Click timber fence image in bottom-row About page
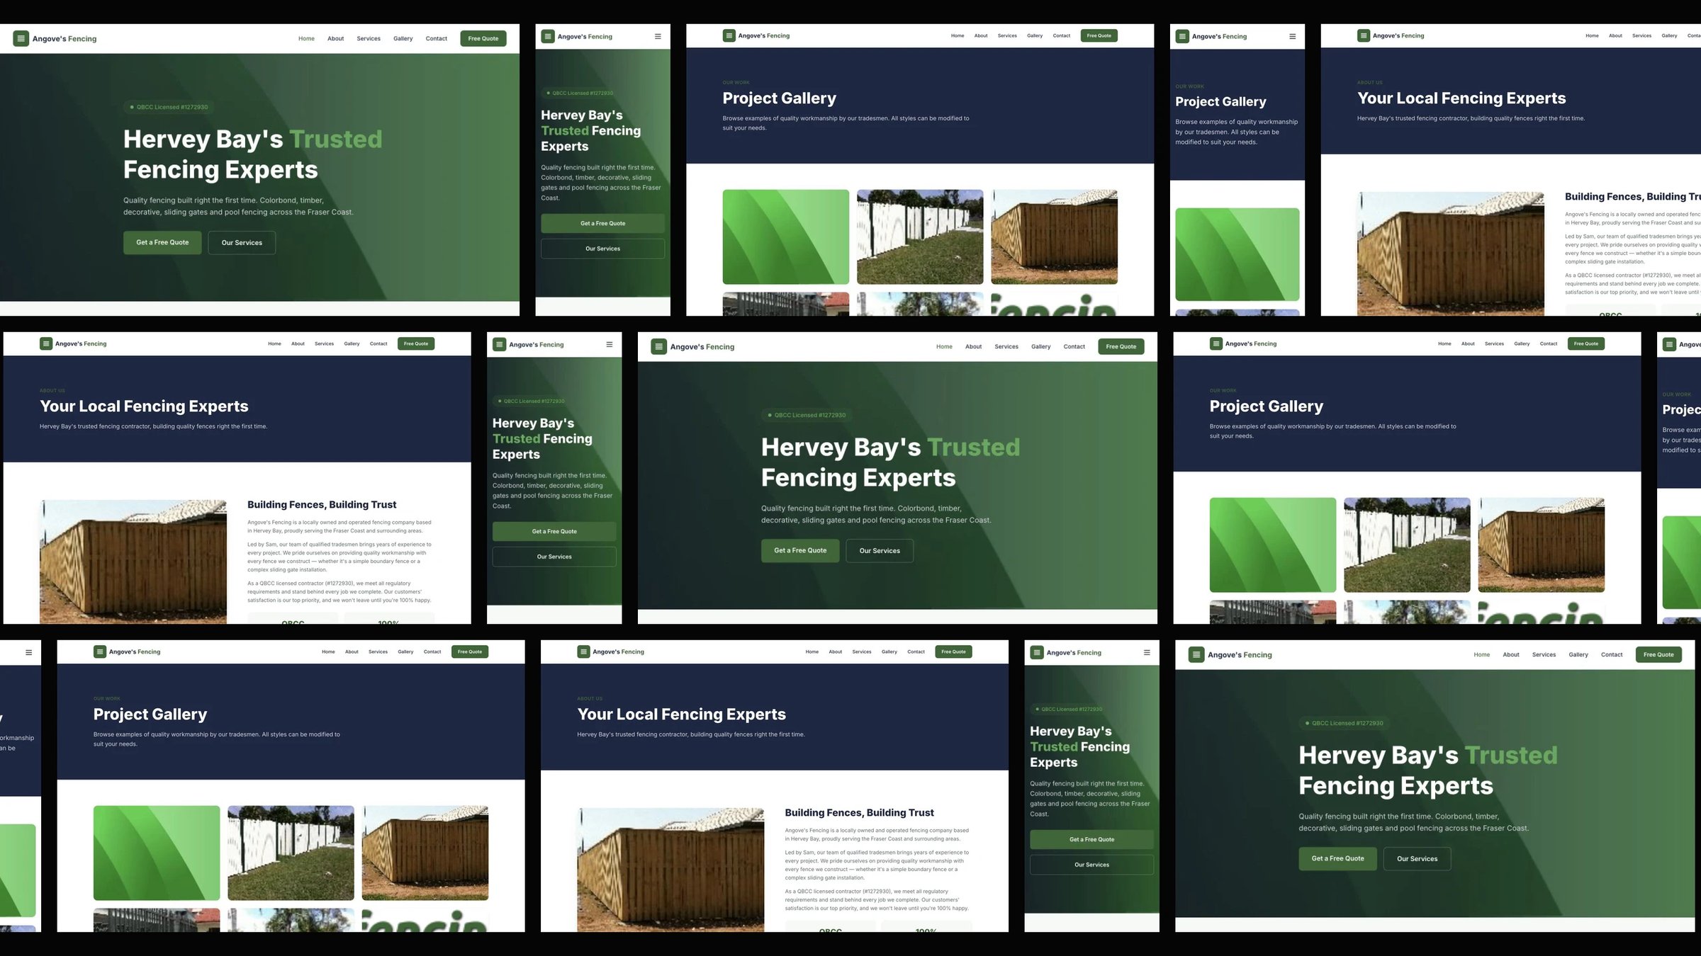This screenshot has height=956, width=1701. (671, 870)
